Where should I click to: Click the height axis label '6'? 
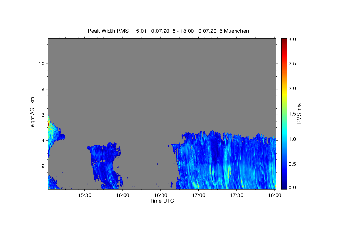(x=42, y=115)
